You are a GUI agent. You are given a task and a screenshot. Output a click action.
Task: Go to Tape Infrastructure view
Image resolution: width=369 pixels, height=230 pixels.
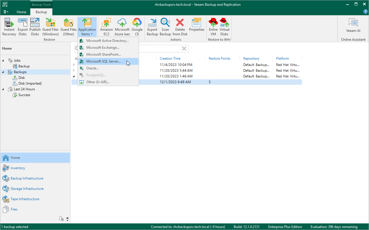35,199
